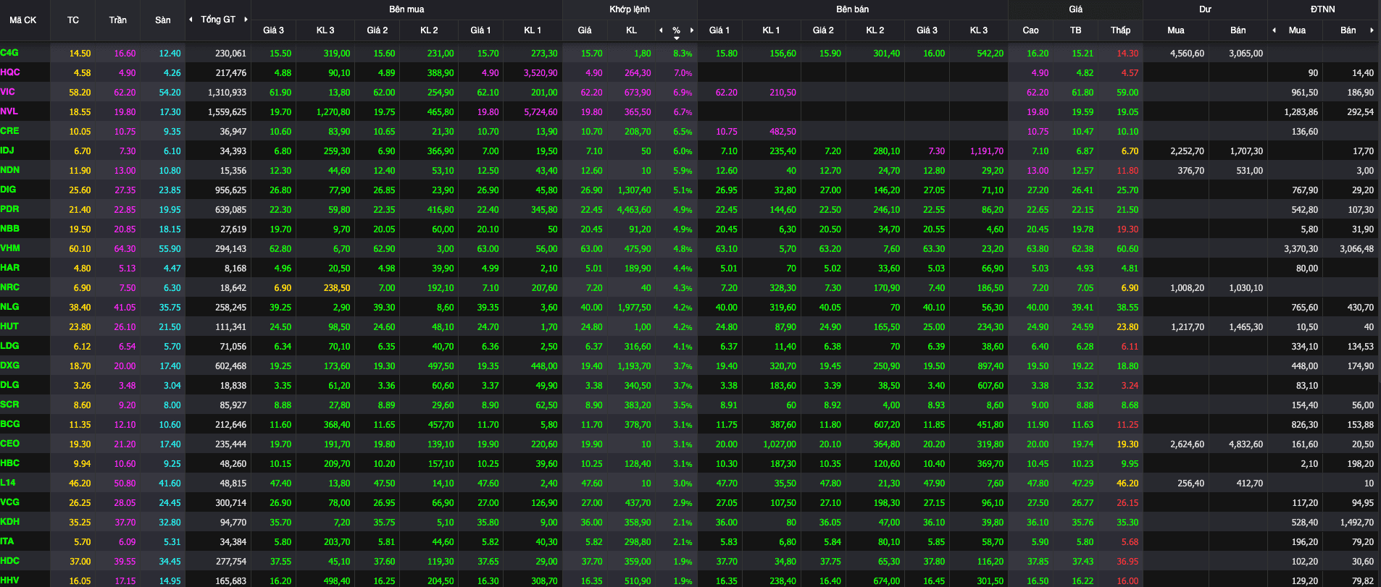Click Khớp lệnh group header
The height and width of the screenshot is (587, 1381).
(x=630, y=9)
